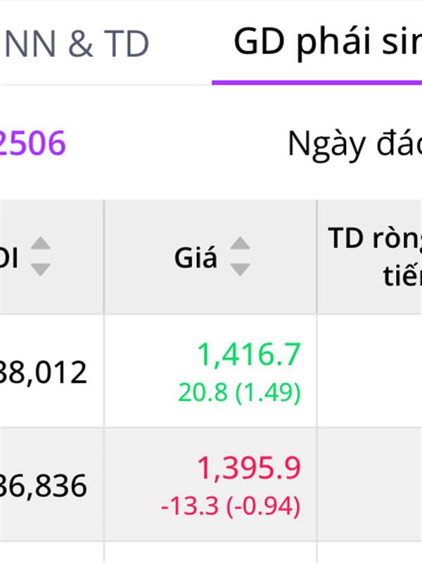Click the red change -13.3 (-0.94)

coord(231,506)
